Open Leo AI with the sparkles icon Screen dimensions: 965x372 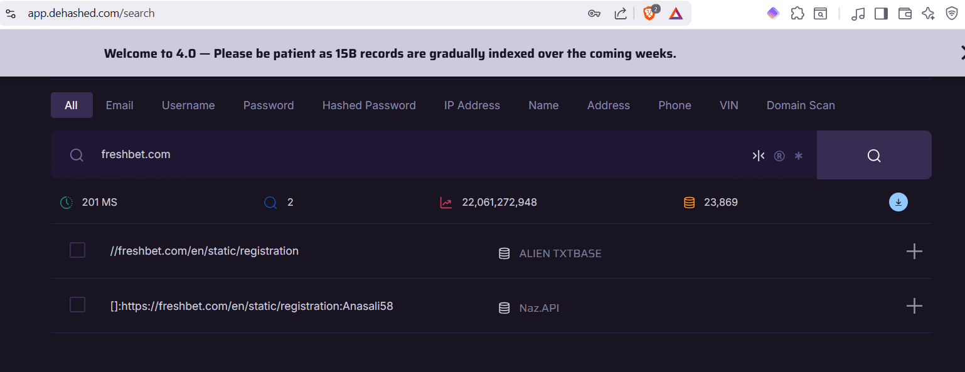pyautogui.click(x=928, y=13)
